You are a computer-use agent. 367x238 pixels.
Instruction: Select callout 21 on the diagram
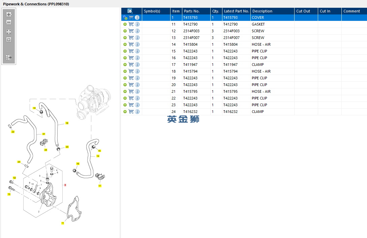(x=44, y=134)
